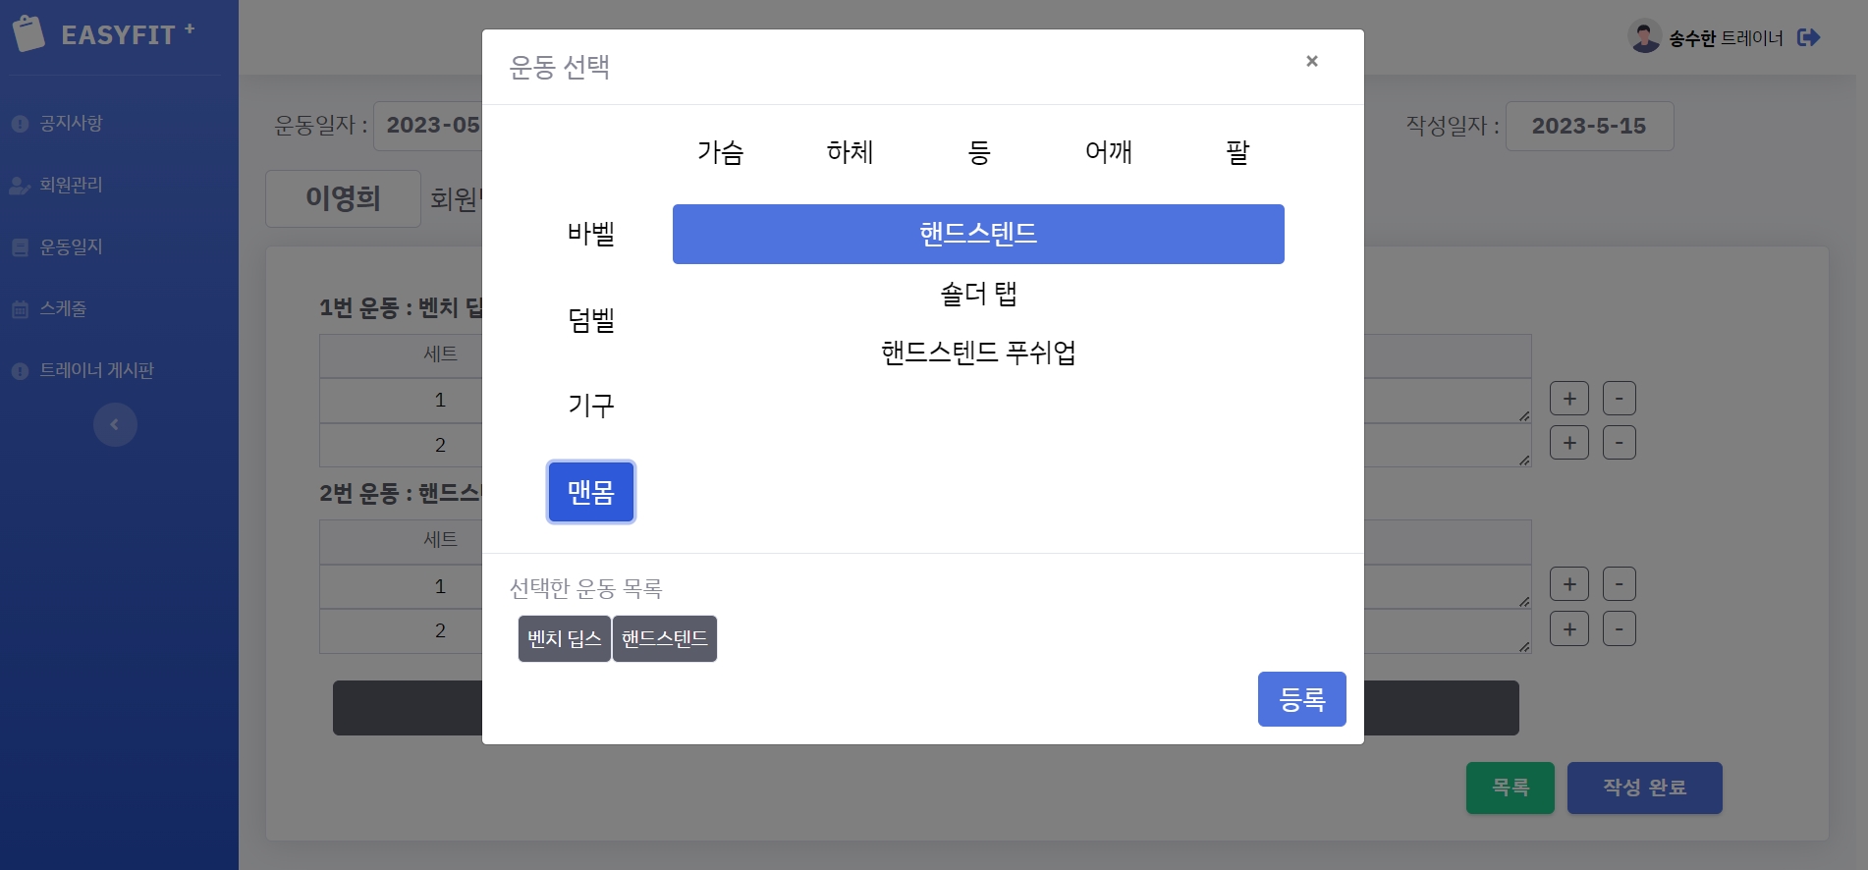Select the 가슴 body part tab
Image resolution: width=1868 pixels, height=870 pixels.
click(720, 152)
